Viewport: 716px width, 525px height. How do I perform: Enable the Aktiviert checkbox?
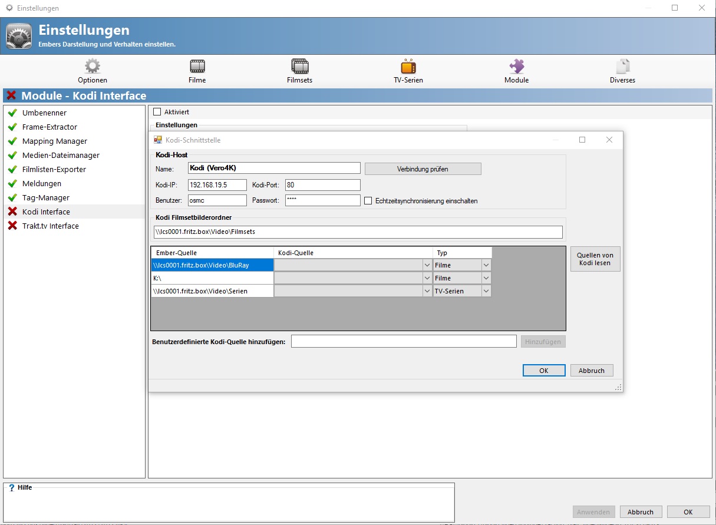coord(157,112)
